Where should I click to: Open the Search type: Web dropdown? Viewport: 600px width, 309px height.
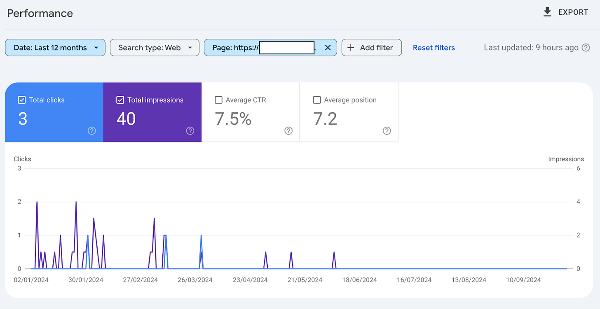click(155, 48)
